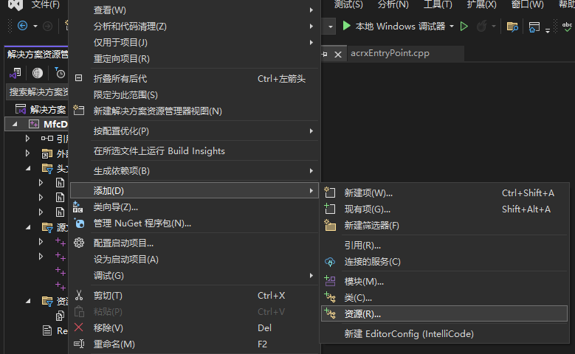This screenshot has height=354, width=575.
Task: Toggle the pin on the document tab
Action: [x=325, y=55]
